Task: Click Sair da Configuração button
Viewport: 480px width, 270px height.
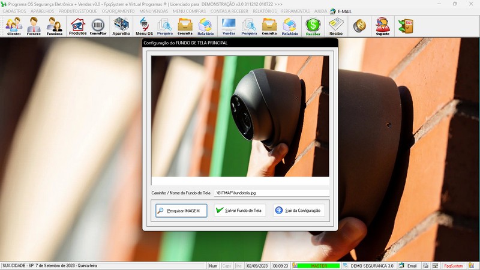Action: 299,211
